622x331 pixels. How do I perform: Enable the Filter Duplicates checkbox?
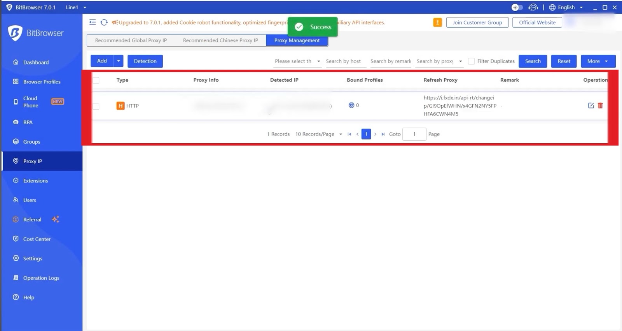(x=471, y=61)
